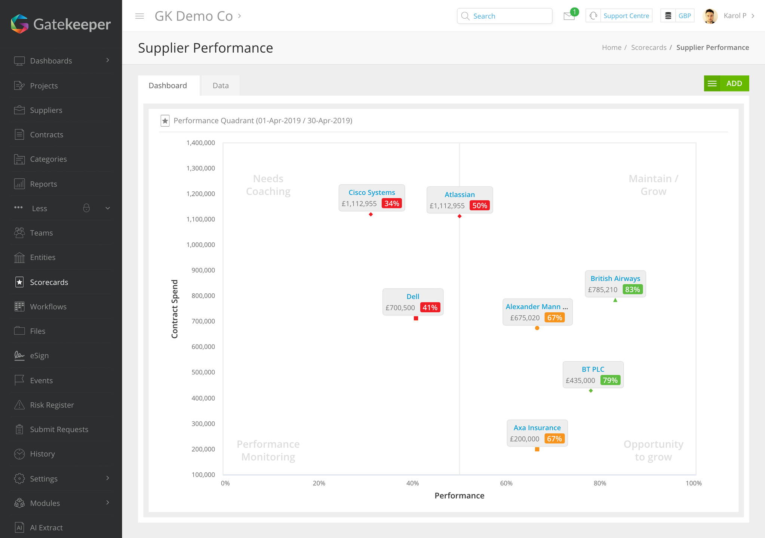The height and width of the screenshot is (538, 765).
Task: Click the GBP currency database icon
Action: pos(668,16)
